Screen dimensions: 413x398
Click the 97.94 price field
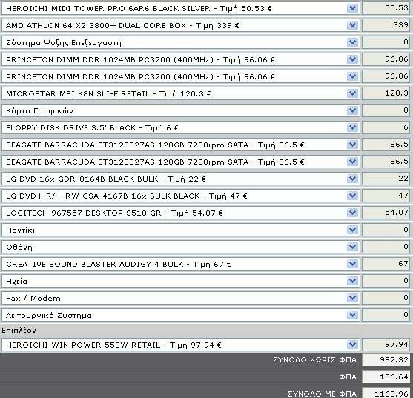click(386, 345)
